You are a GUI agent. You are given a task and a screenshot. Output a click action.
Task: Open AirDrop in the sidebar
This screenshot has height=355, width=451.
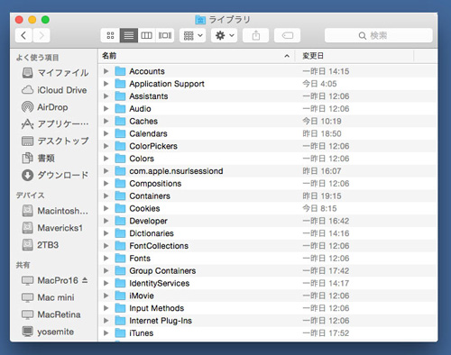coord(45,107)
